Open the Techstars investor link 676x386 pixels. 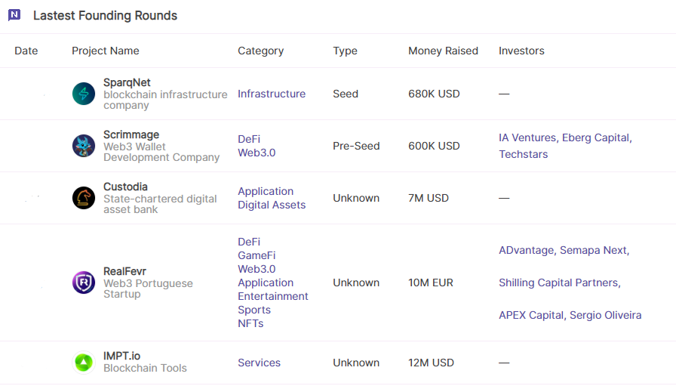(524, 154)
